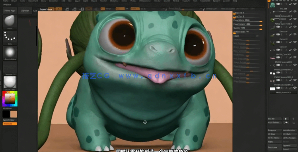
Task: Click the select up arrow icon
Action: (x=286, y=119)
